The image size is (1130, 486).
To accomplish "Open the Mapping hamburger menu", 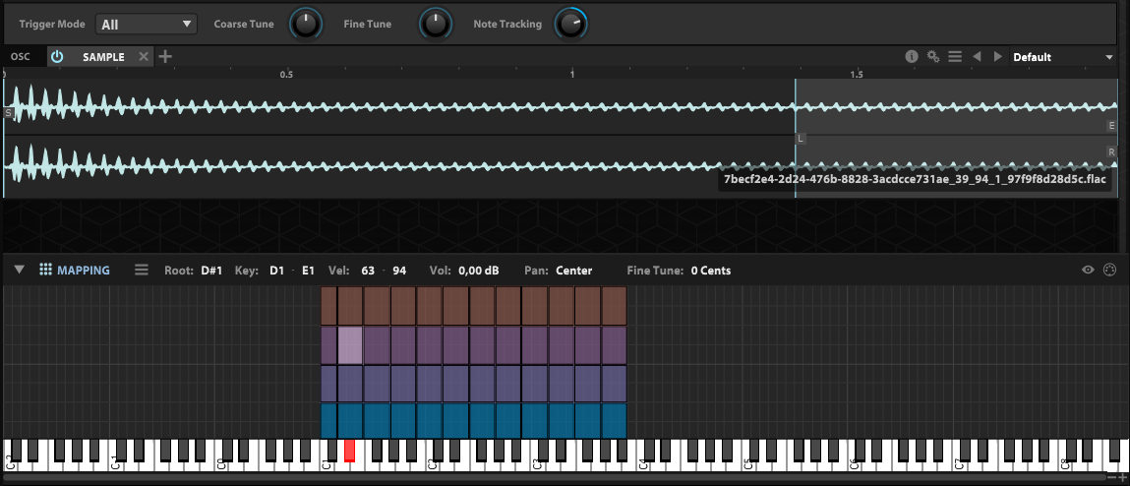I will 142,270.
